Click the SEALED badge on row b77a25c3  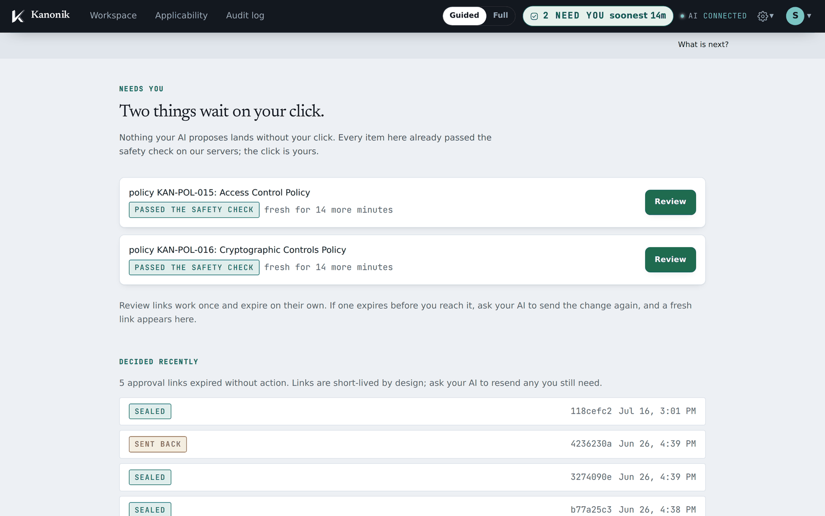pyautogui.click(x=150, y=510)
